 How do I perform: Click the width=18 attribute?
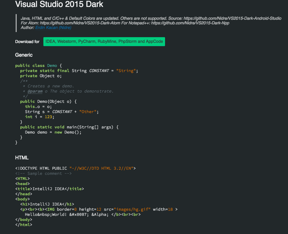click(x=163, y=209)
